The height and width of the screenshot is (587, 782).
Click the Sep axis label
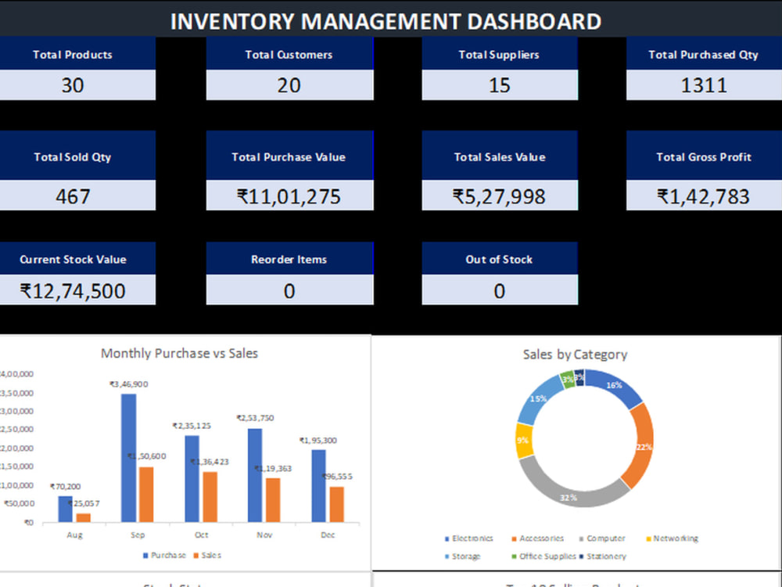(x=138, y=535)
